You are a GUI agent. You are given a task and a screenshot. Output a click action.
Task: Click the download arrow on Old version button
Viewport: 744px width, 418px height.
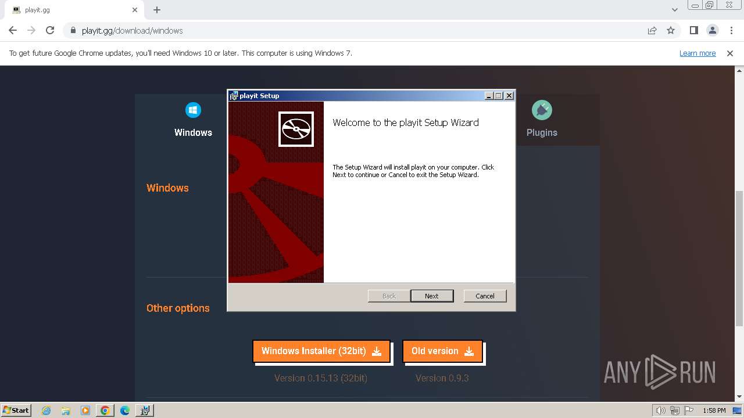[x=469, y=351]
